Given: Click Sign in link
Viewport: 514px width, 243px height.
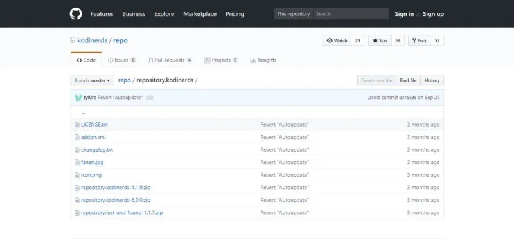Looking at the screenshot, I should click(404, 14).
